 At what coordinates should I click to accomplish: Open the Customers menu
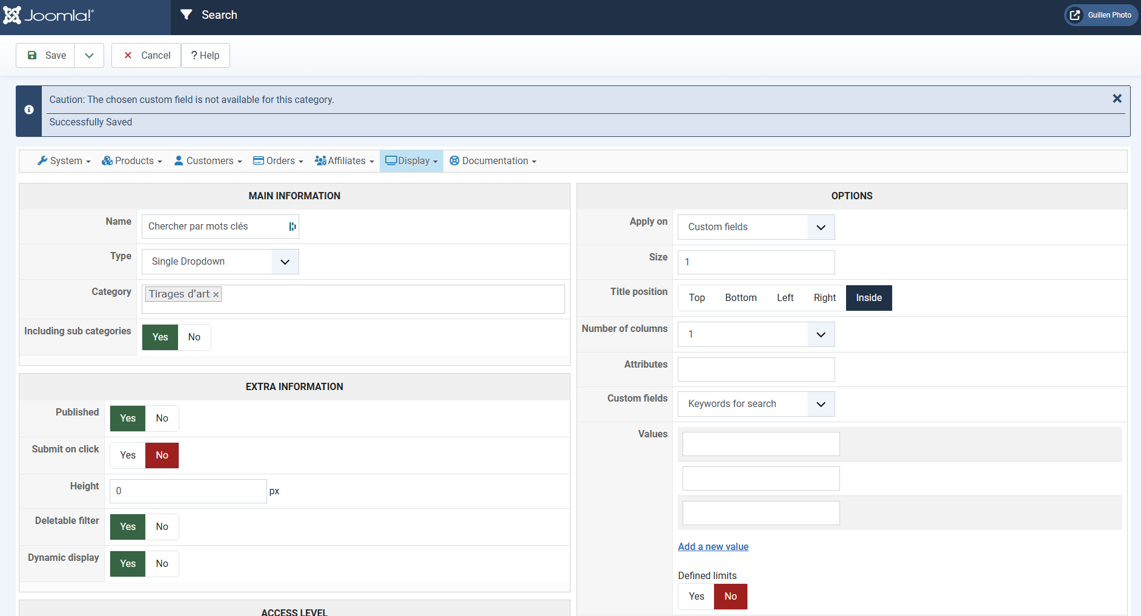[208, 161]
